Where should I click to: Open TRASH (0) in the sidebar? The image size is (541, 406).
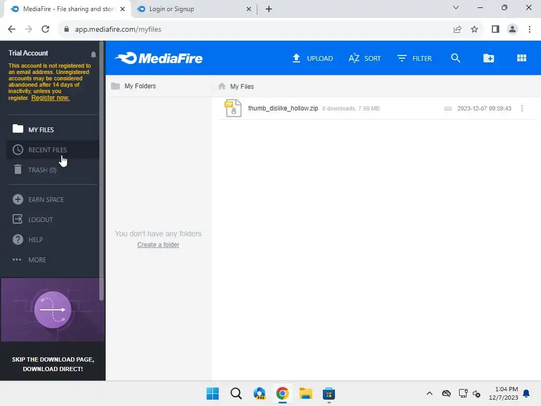tap(52, 170)
